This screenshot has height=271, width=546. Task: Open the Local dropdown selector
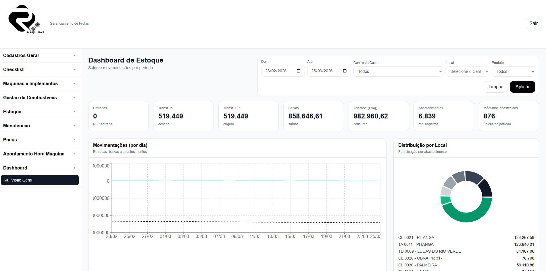[x=467, y=71]
